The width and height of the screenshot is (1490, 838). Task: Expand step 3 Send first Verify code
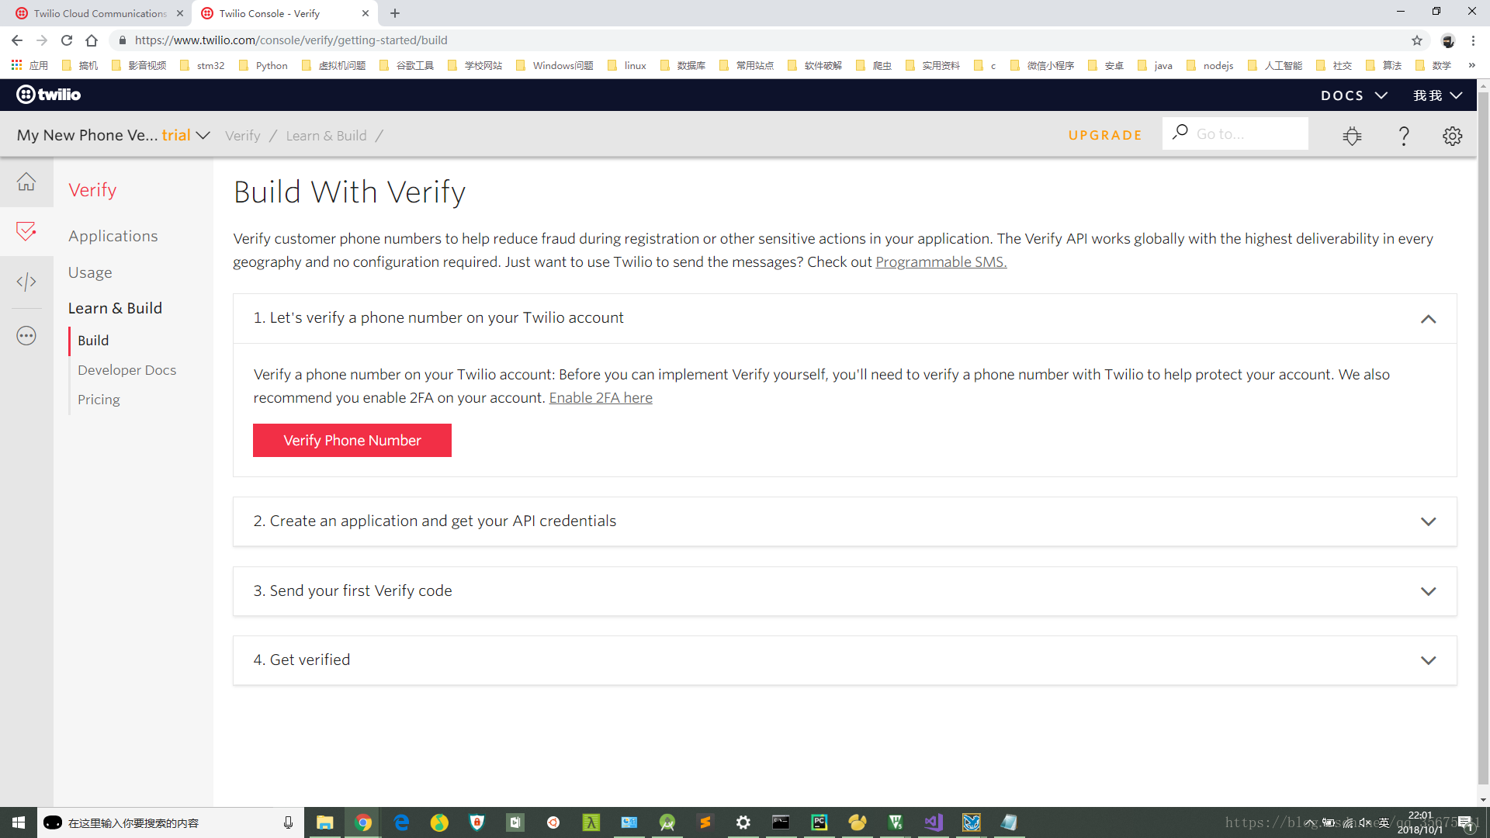(1428, 591)
